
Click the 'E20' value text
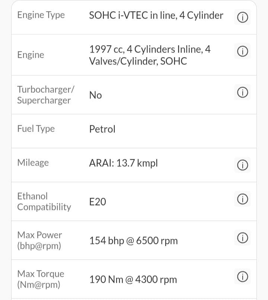coord(98,202)
